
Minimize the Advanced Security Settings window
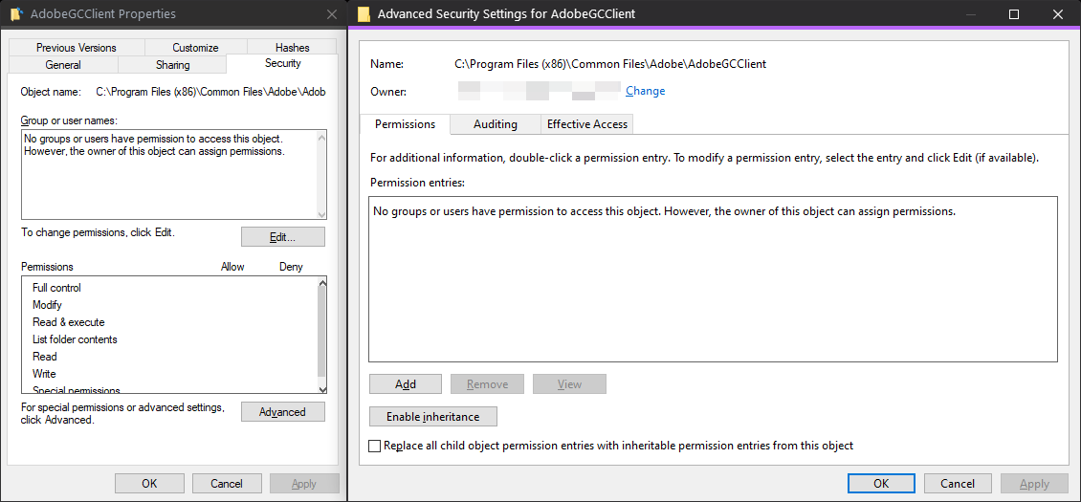coord(971,13)
